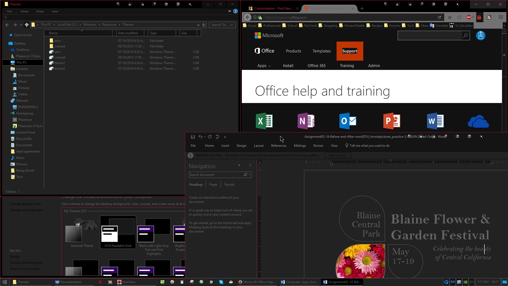The width and height of the screenshot is (508, 286).
Task: Click Change desktop icons link
Action: coord(25,204)
